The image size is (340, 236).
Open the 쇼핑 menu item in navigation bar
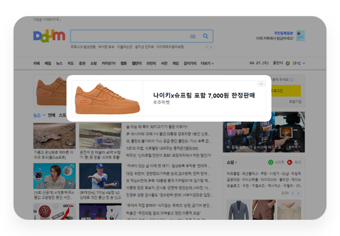point(94,63)
